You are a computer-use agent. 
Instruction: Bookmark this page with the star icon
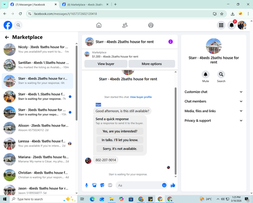(x=222, y=14)
